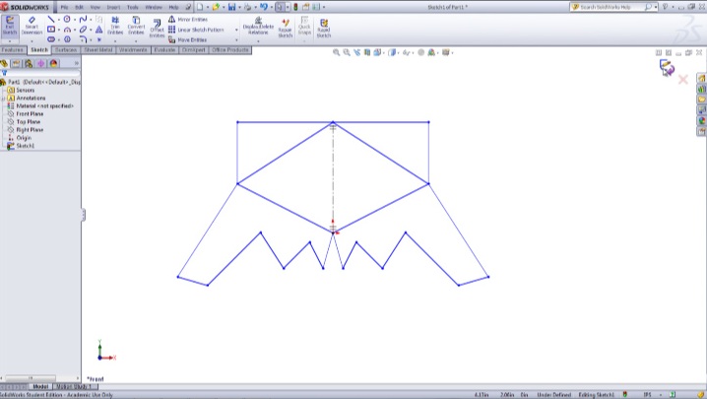The height and width of the screenshot is (399, 707).
Task: Open the DisplayManager tab icon
Action: (x=53, y=64)
